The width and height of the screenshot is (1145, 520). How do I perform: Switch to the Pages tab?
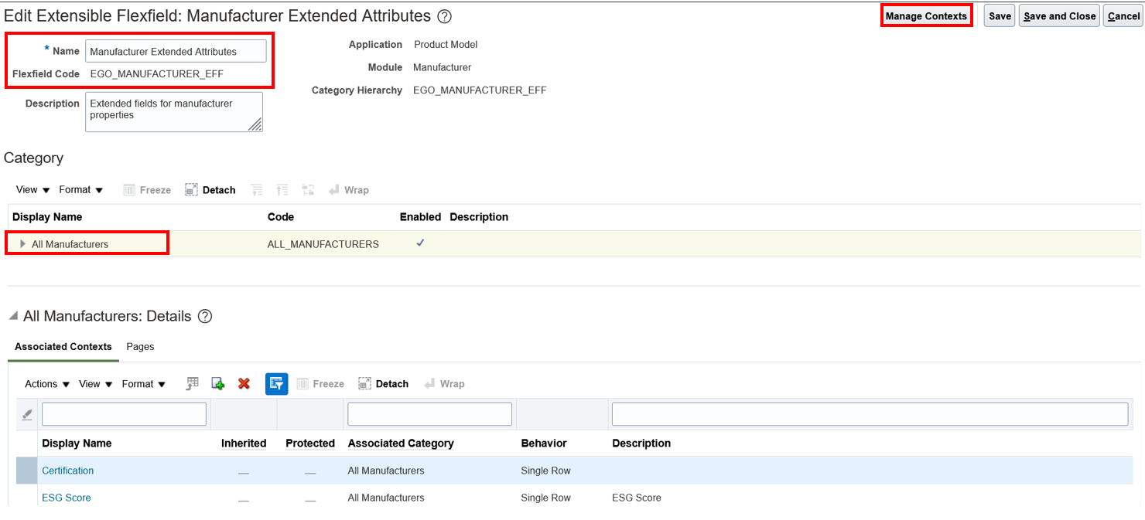[x=140, y=347]
